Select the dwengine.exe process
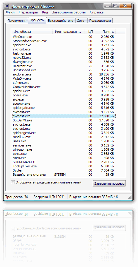 coord(64,62)
